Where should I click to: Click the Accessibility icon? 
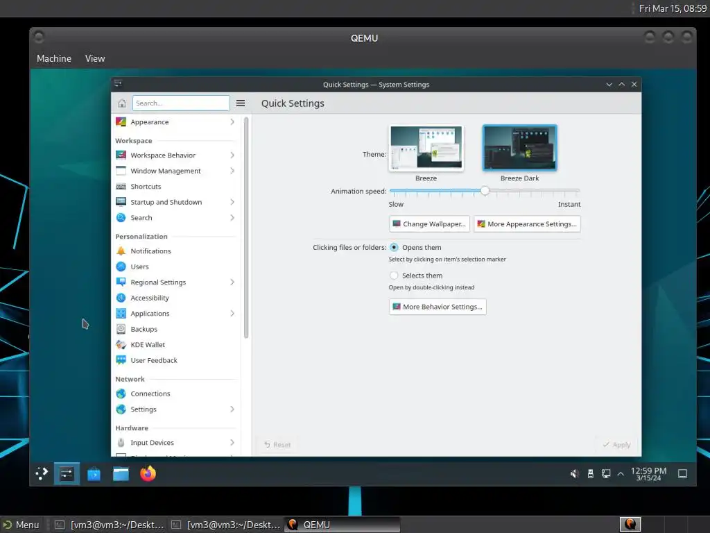click(x=121, y=298)
